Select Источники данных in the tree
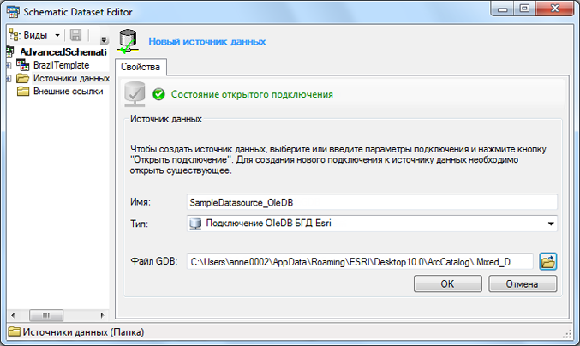The image size is (580, 346). [71, 79]
